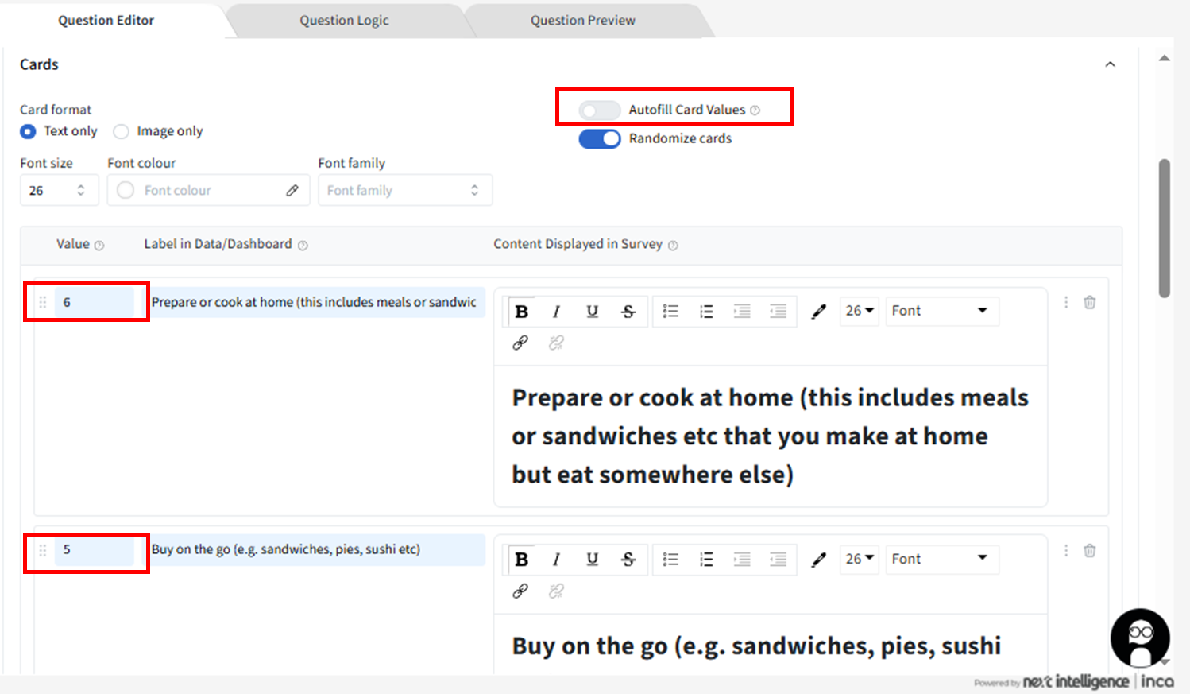This screenshot has width=1190, height=694.
Task: Select Image only card format
Action: coord(121,131)
